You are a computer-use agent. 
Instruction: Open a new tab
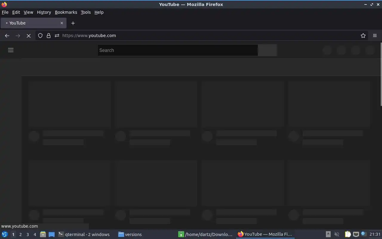[x=73, y=23]
